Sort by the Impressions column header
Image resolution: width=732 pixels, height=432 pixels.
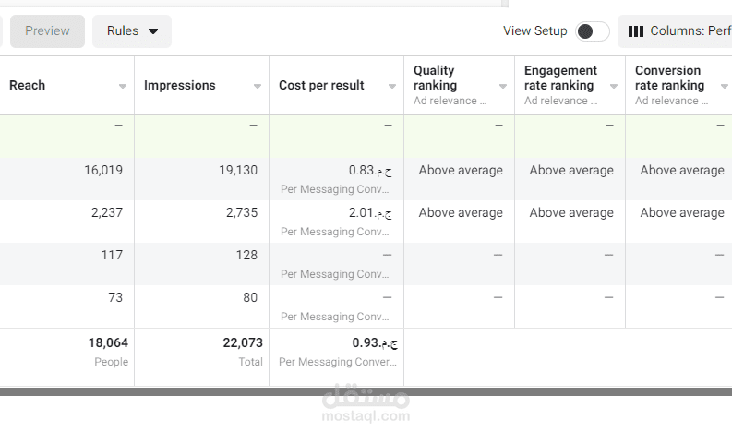(180, 86)
